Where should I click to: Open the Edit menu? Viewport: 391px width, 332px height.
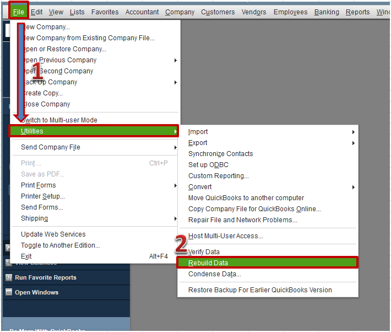(37, 12)
